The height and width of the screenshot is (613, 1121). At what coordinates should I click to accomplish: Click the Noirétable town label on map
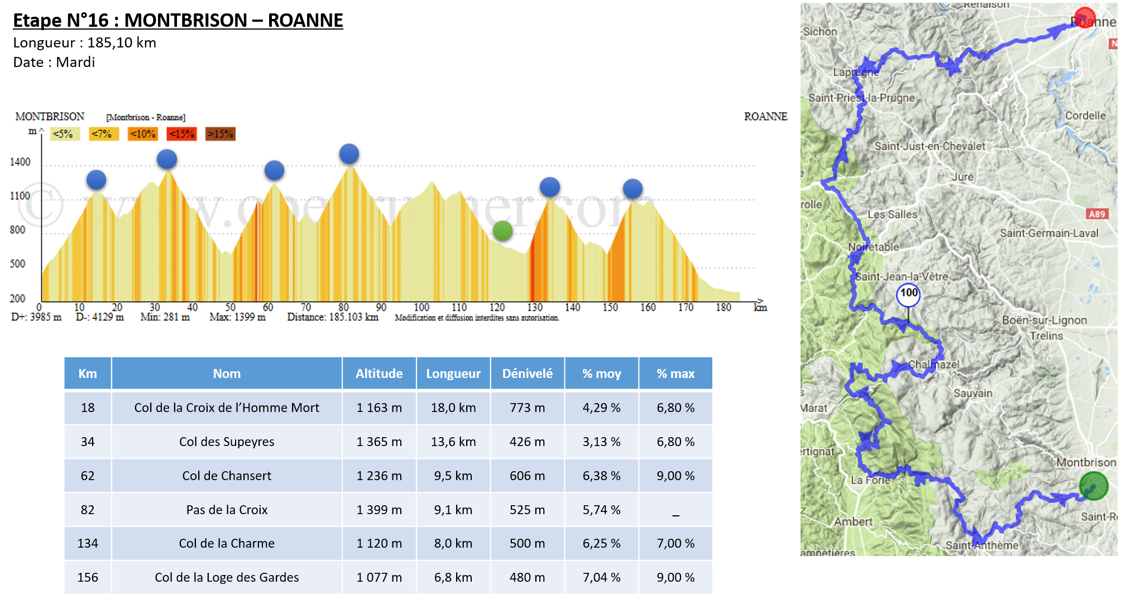tap(873, 247)
